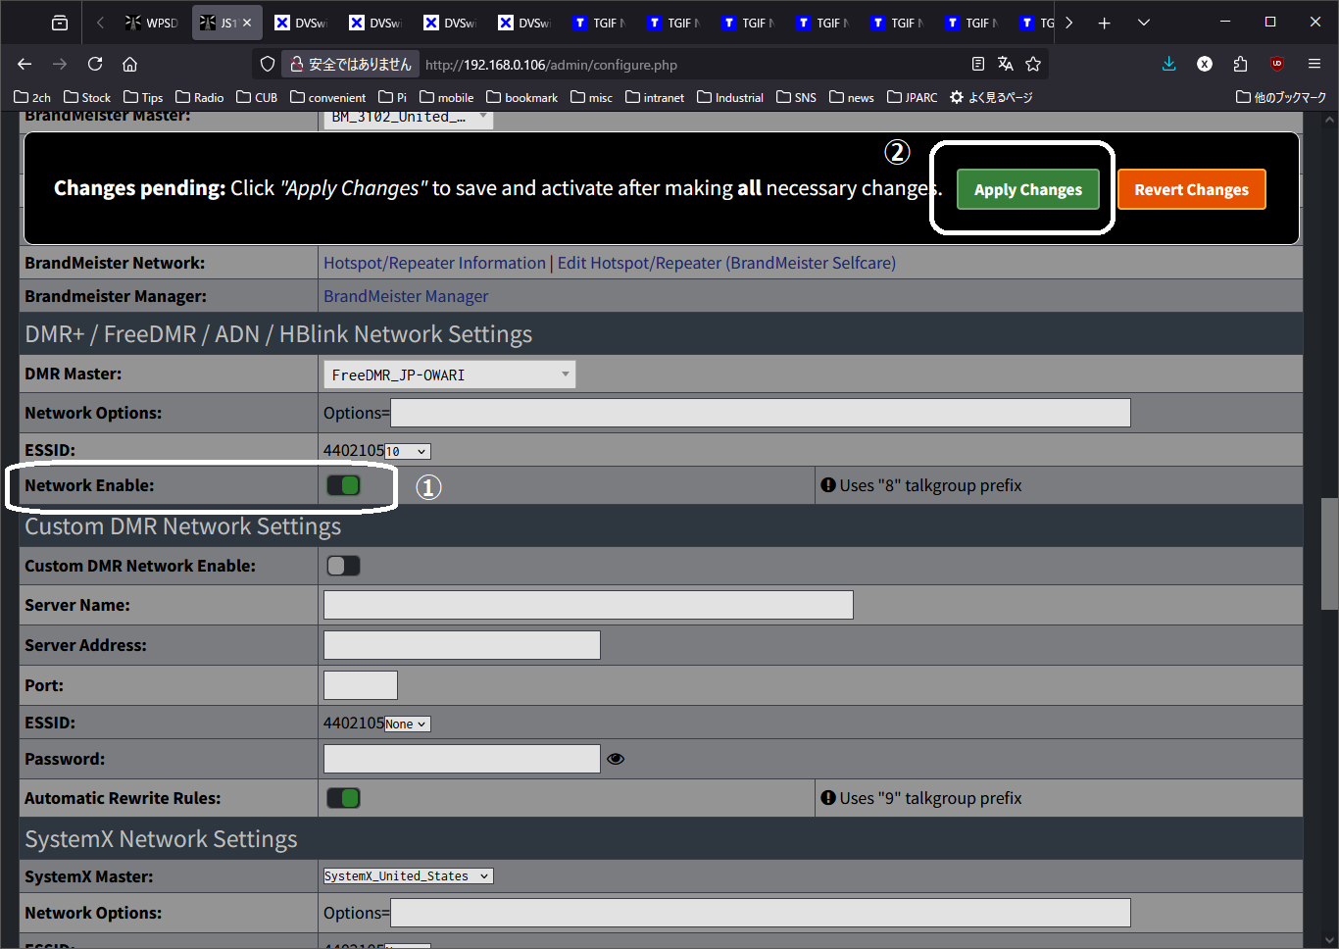
Task: Focus SystemX Network Options input field
Action: pyautogui.click(x=760, y=913)
